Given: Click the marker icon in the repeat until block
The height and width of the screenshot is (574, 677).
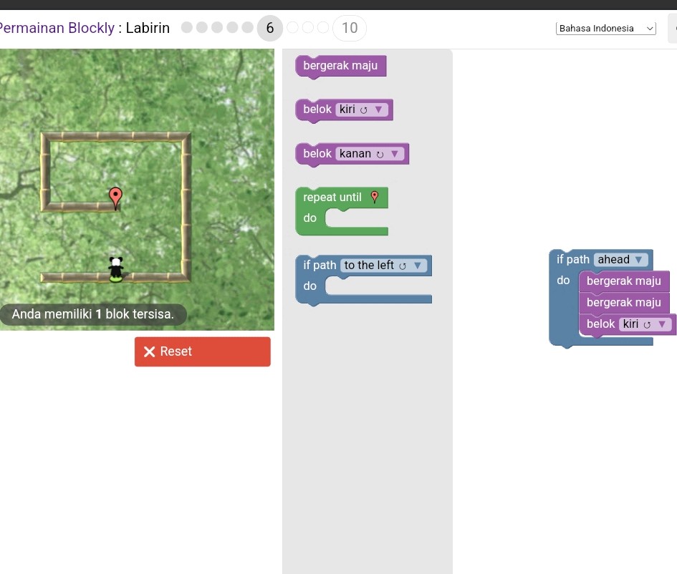Looking at the screenshot, I should tap(373, 195).
